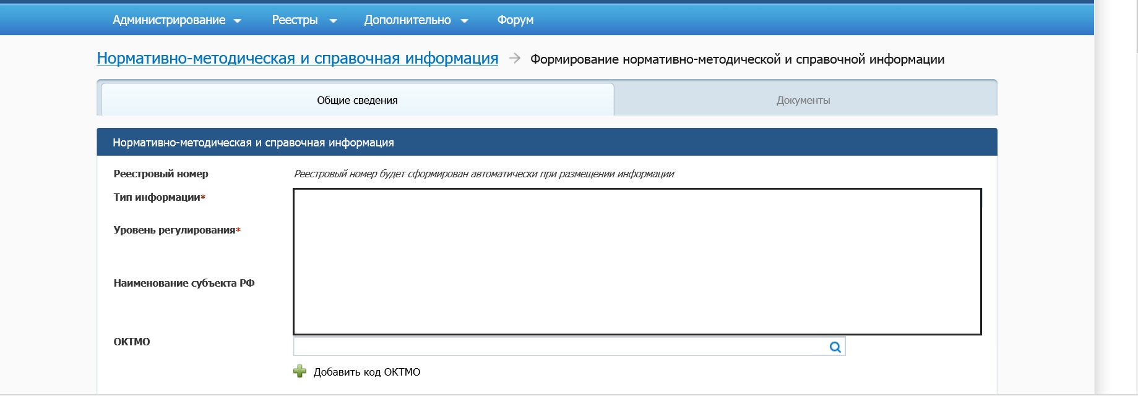Select the Общие сведения tab
This screenshot has height=396, width=1138.
[x=357, y=100]
